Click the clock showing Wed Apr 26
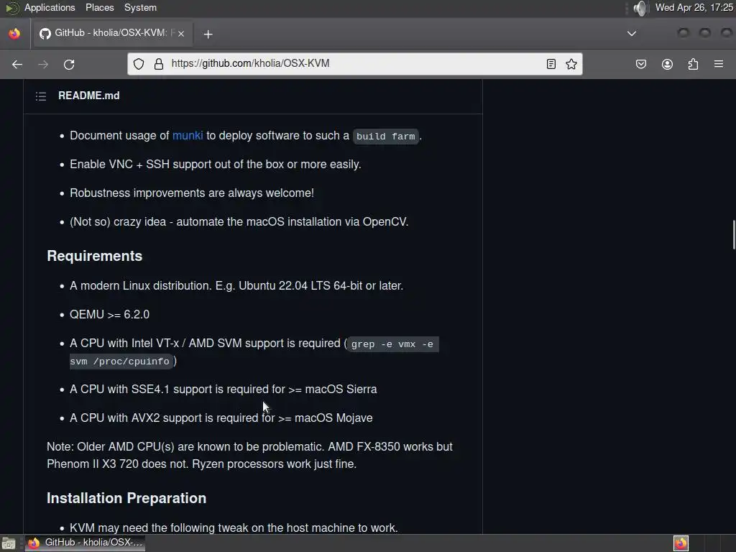 click(694, 7)
